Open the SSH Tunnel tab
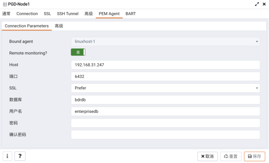The width and height of the screenshot is (269, 163). coord(68,14)
